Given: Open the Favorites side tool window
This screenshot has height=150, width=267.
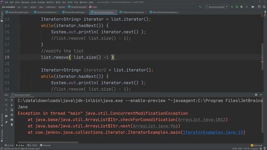Looking at the screenshot, I should pyautogui.click(x=2, y=135).
